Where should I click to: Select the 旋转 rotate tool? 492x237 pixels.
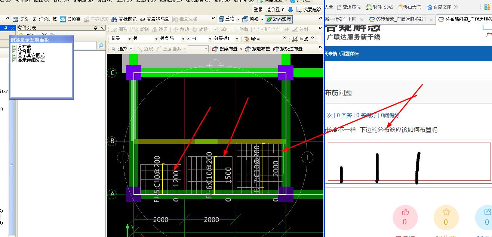200,29
